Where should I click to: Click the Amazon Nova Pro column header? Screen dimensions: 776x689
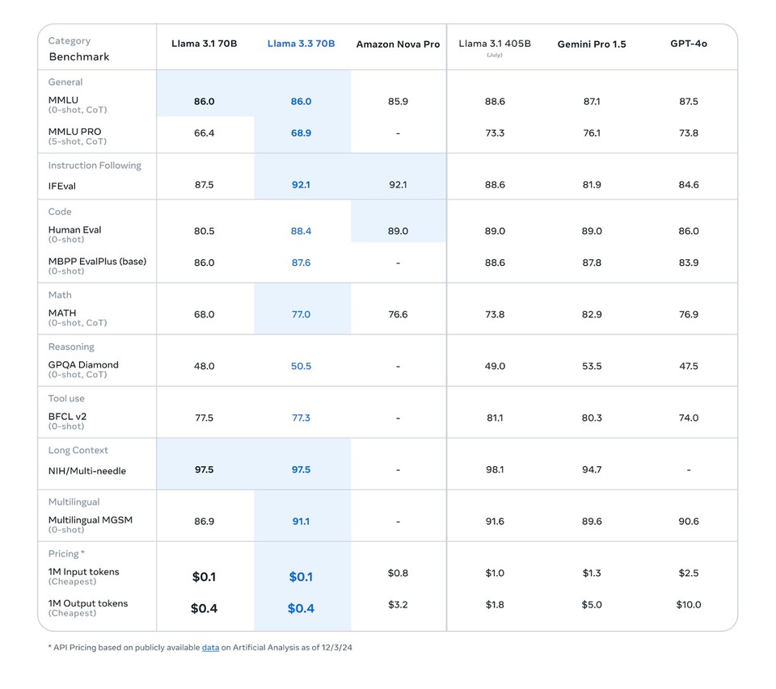398,44
